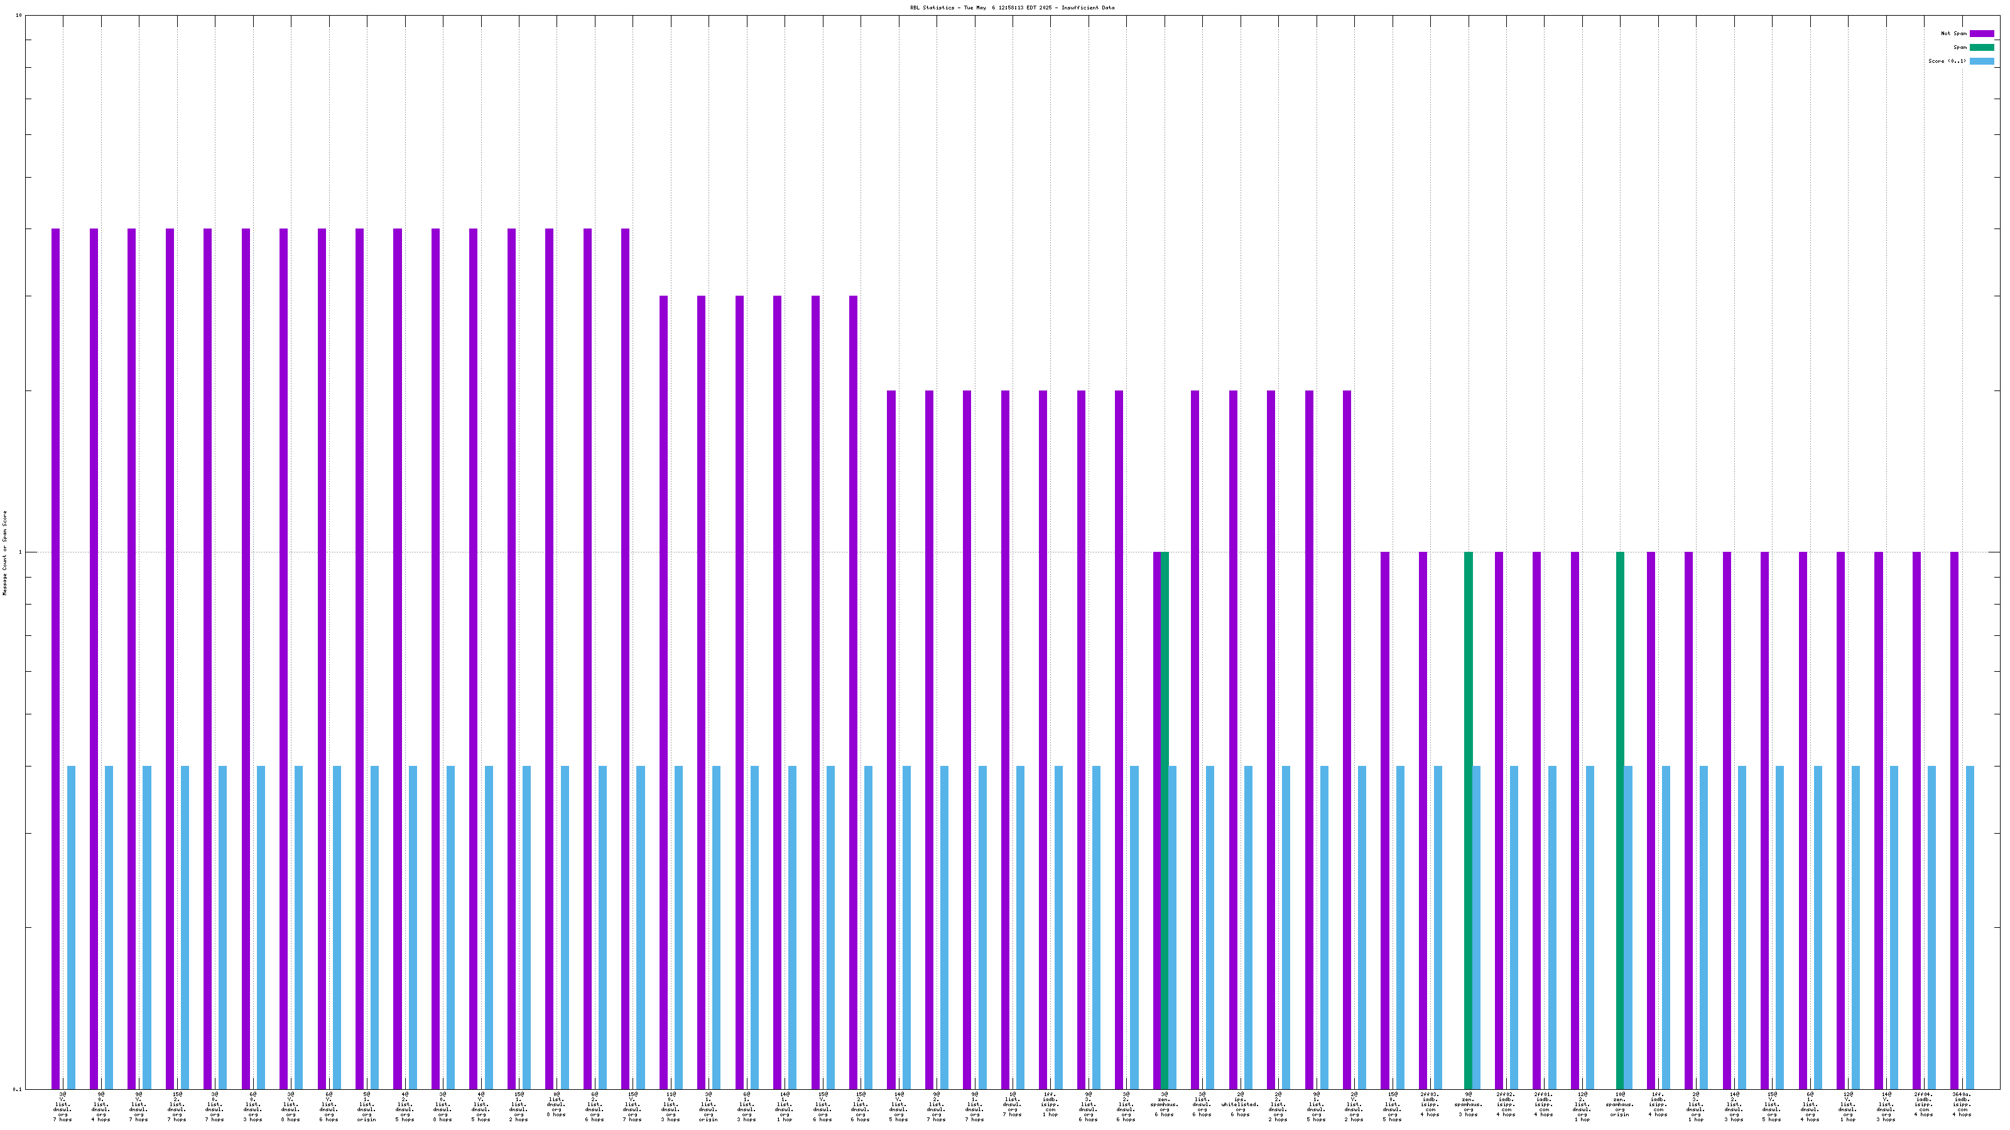Screen dimensions: 2010x1130
Task: Click the 0@ list.dnswl.org 8 hops label
Action: coord(557,1106)
